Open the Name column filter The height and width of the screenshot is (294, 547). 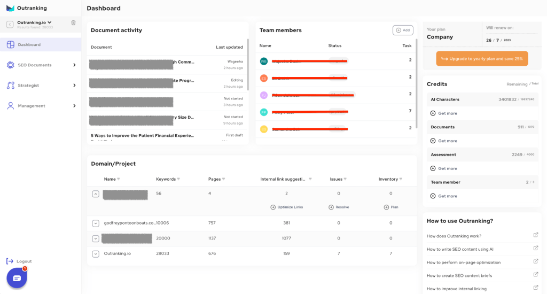point(119,179)
